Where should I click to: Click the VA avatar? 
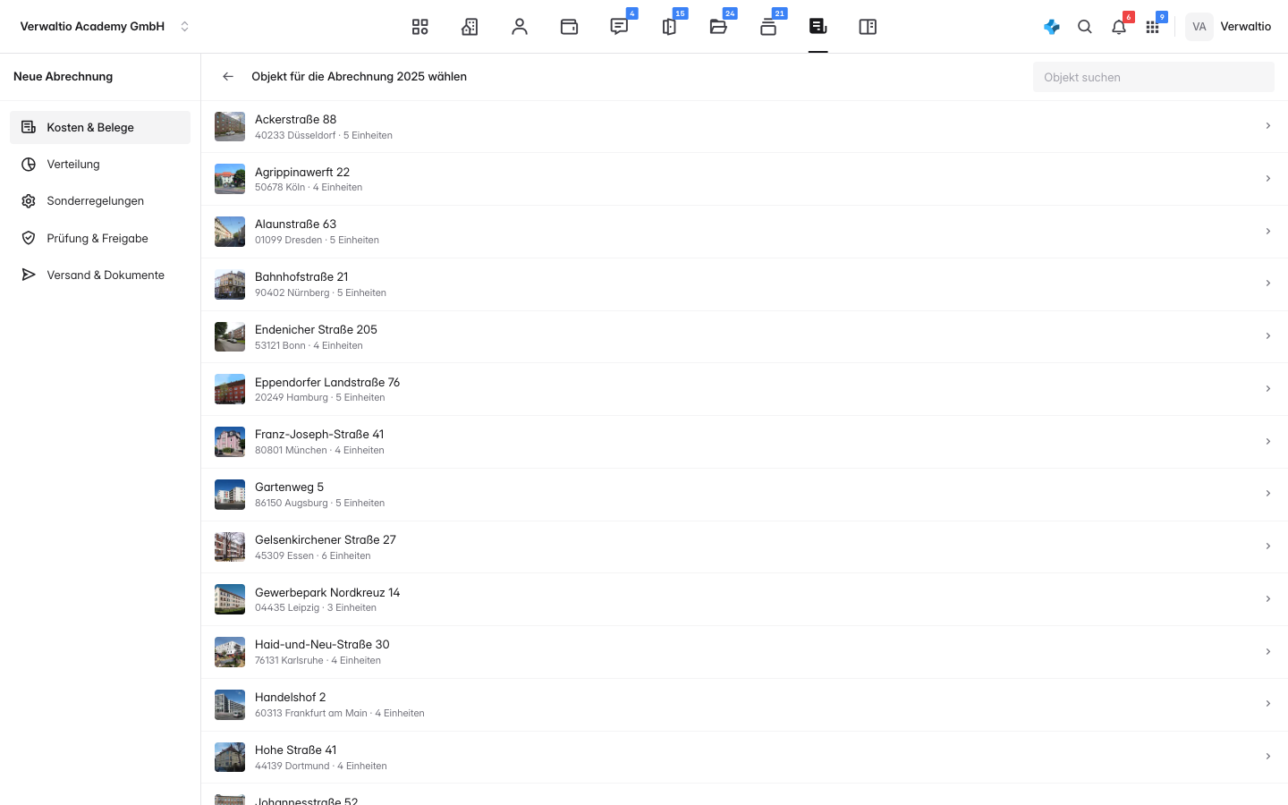tap(1199, 27)
